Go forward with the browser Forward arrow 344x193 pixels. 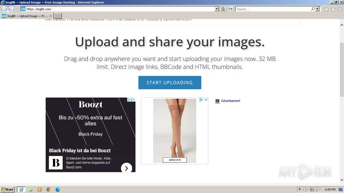pyautogui.click(x=12, y=9)
